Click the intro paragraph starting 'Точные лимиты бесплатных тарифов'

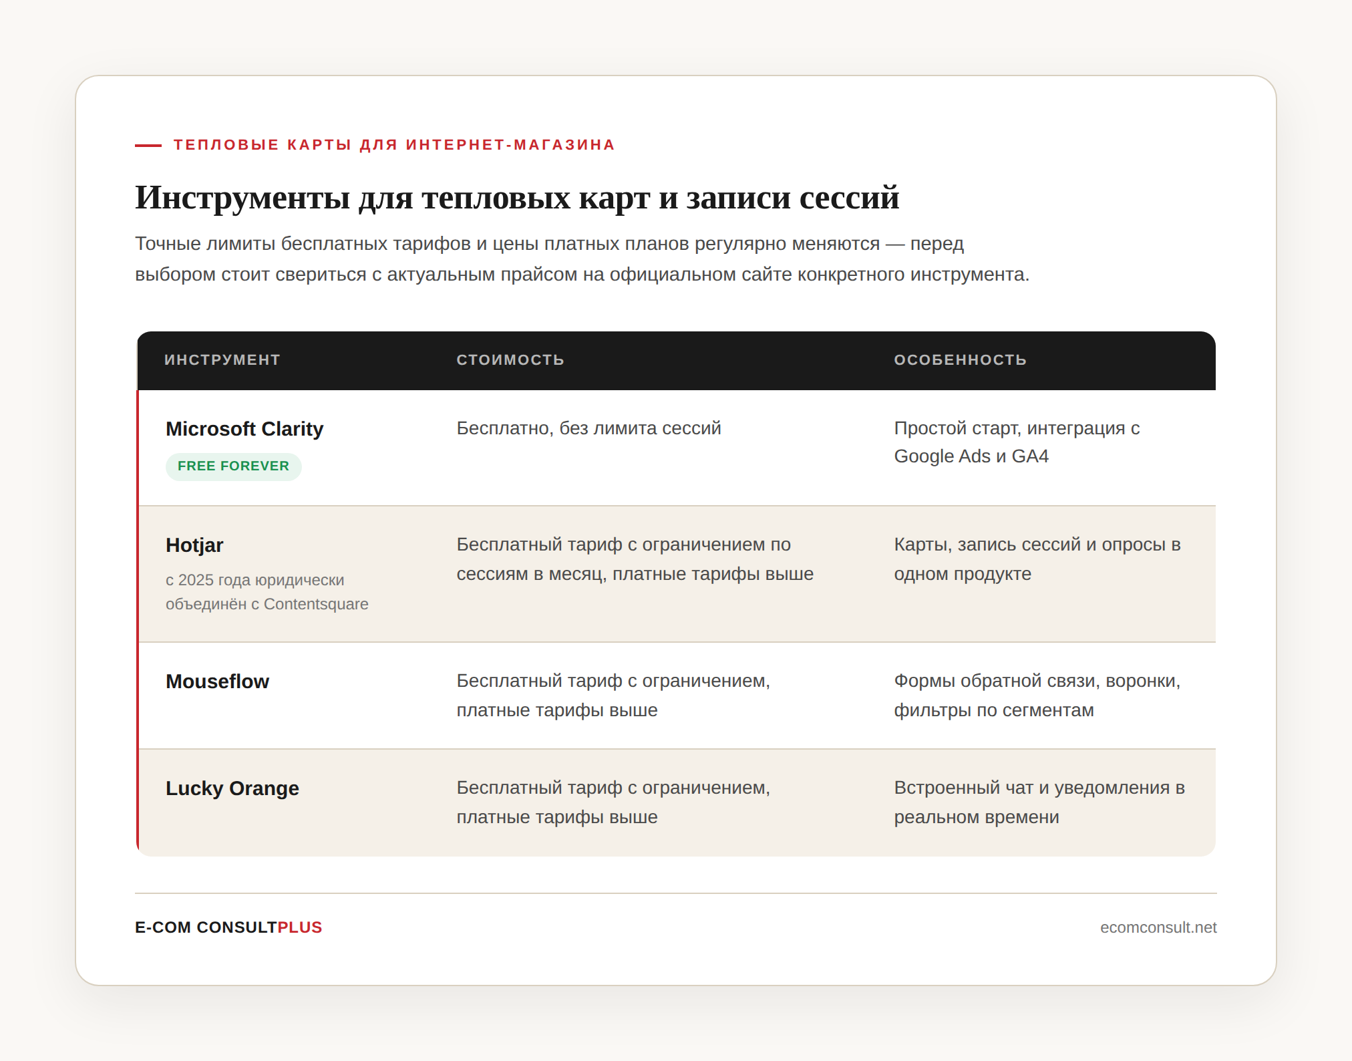(x=582, y=259)
